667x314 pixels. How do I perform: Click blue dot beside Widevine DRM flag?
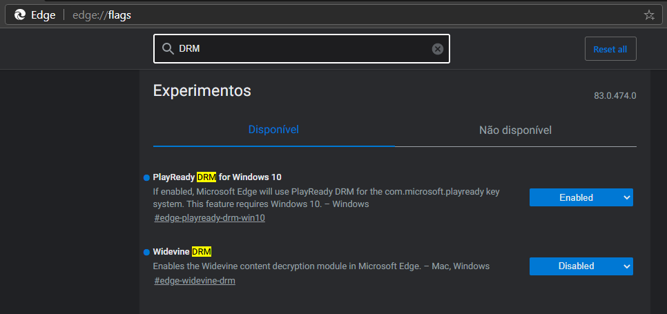click(146, 252)
